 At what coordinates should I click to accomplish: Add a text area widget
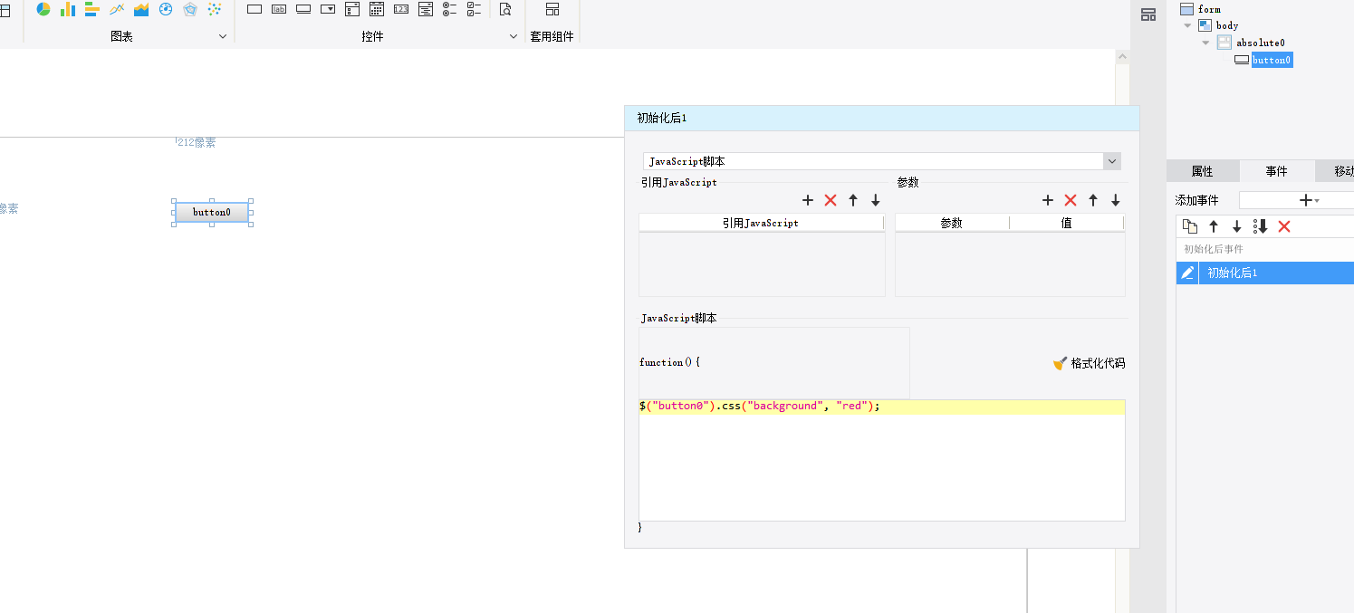coord(426,9)
